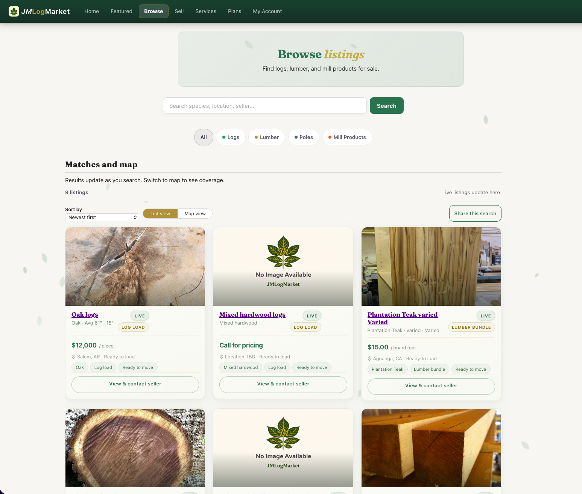This screenshot has width=582, height=494.
Task: Click the species search input field
Action: click(264, 106)
